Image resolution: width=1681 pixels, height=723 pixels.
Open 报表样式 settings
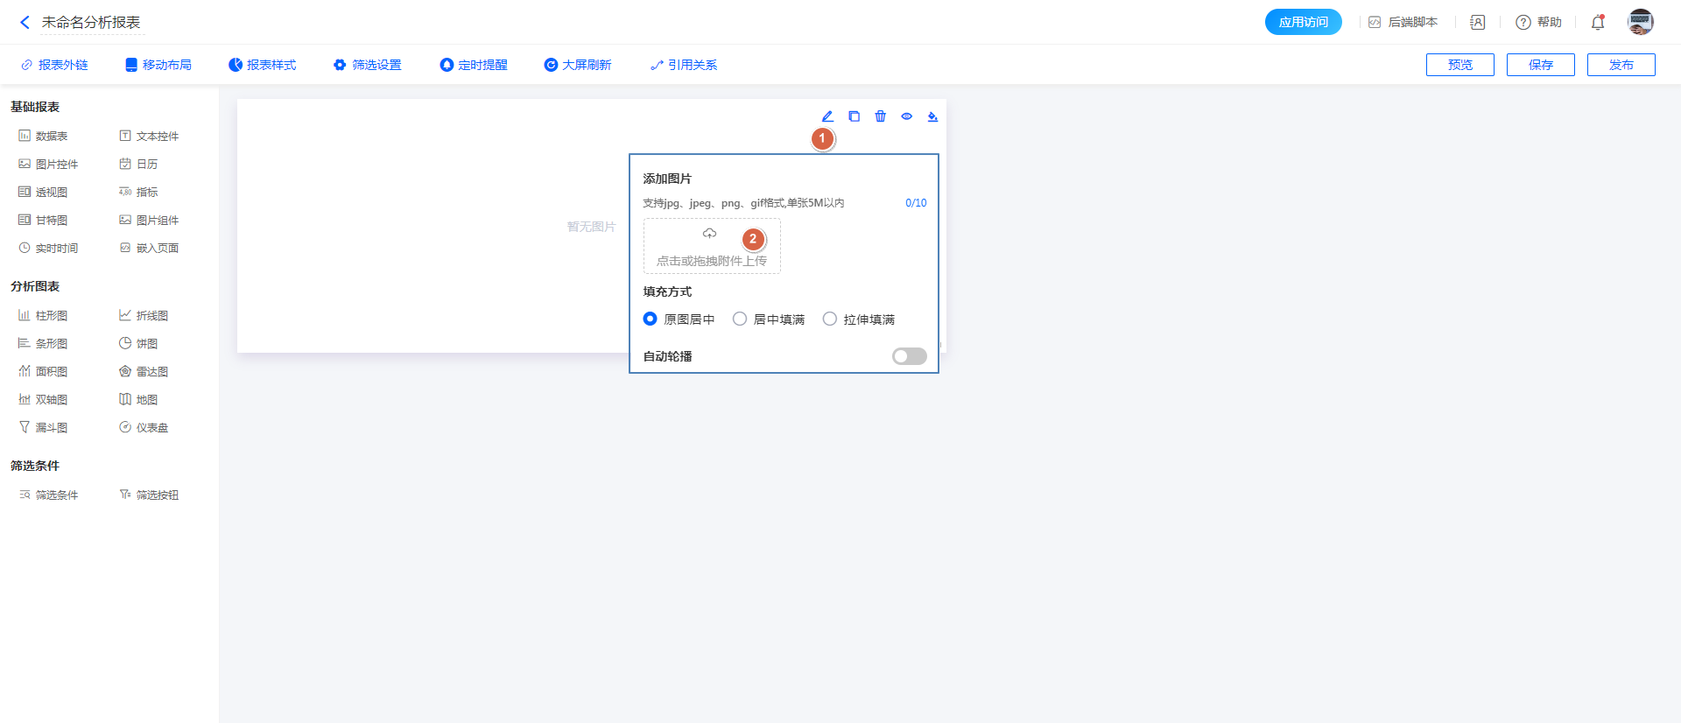click(x=263, y=65)
